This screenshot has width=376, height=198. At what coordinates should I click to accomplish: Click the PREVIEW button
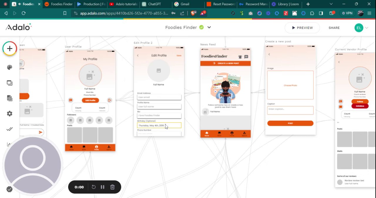tap(302, 28)
